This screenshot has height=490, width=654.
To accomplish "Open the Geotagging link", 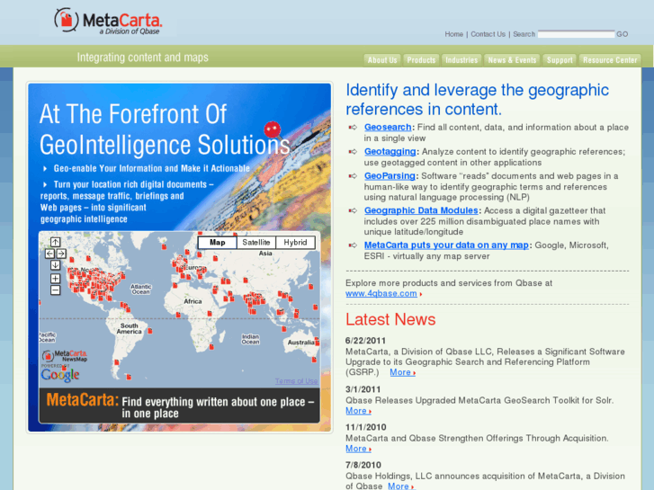I will tap(390, 151).
